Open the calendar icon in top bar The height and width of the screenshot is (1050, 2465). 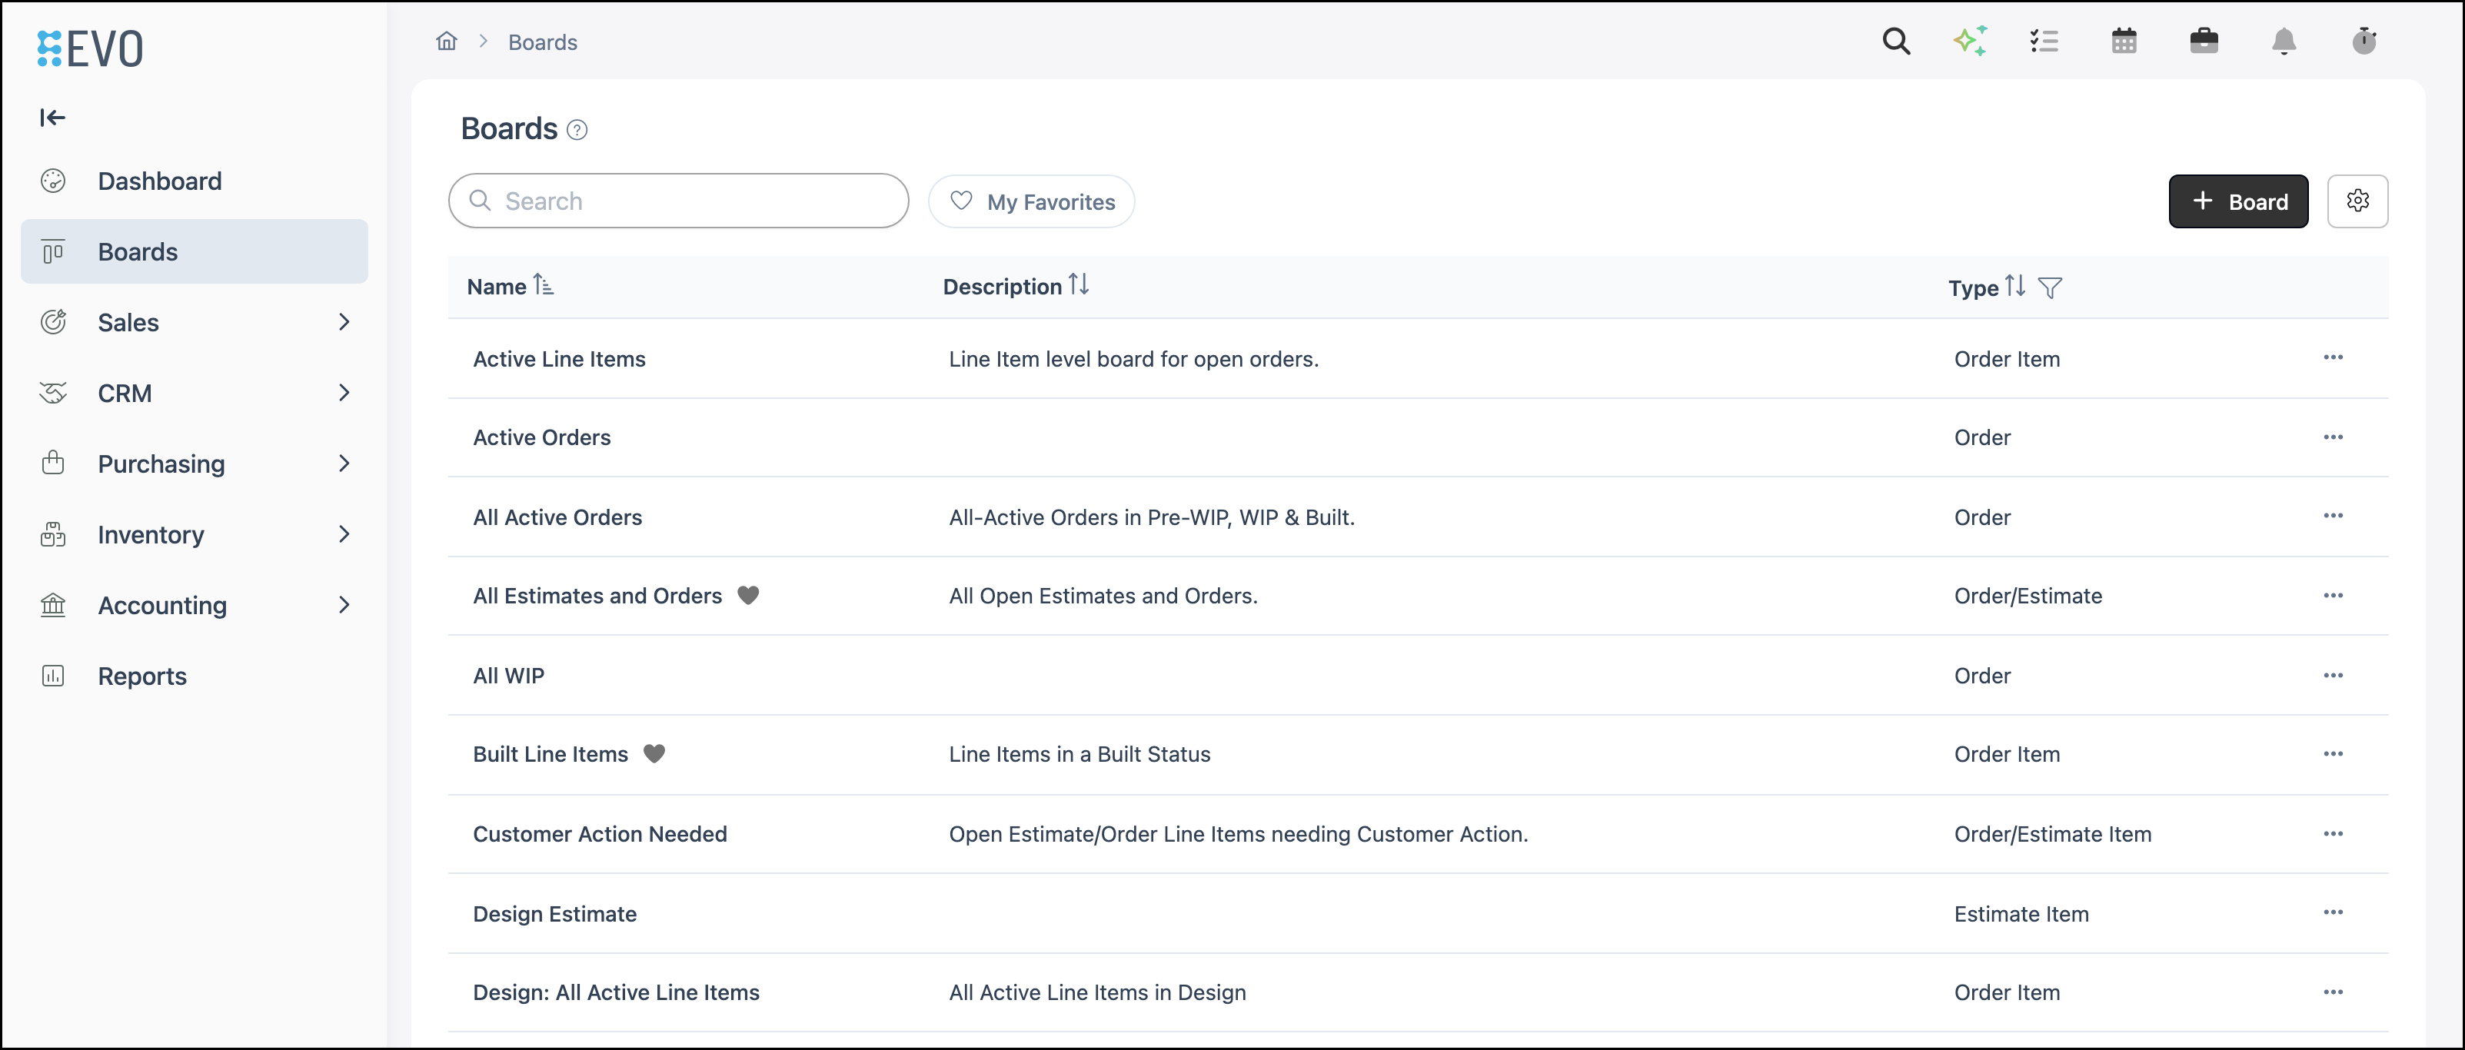2124,41
